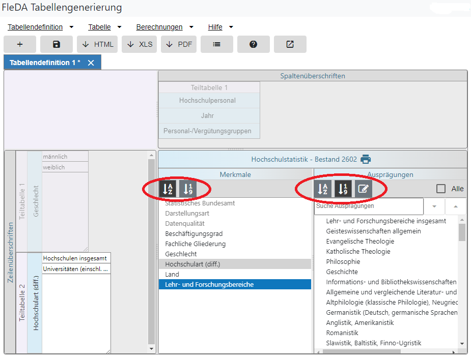
Task: Select Land in the Merkmale list
Action: click(172, 275)
